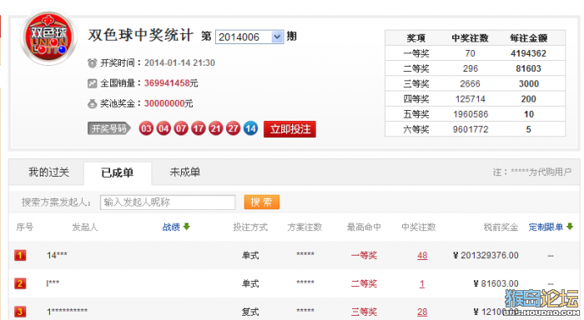Click blue ball number 14
This screenshot has width=584, height=320.
pos(250,128)
